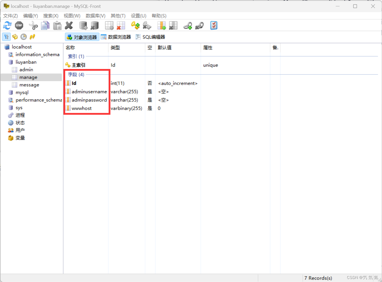The height and width of the screenshot is (282, 382).
Task: Open the 帮助(S) menu
Action: 159,16
